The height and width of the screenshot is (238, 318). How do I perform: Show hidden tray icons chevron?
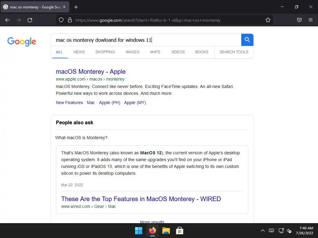click(263, 231)
